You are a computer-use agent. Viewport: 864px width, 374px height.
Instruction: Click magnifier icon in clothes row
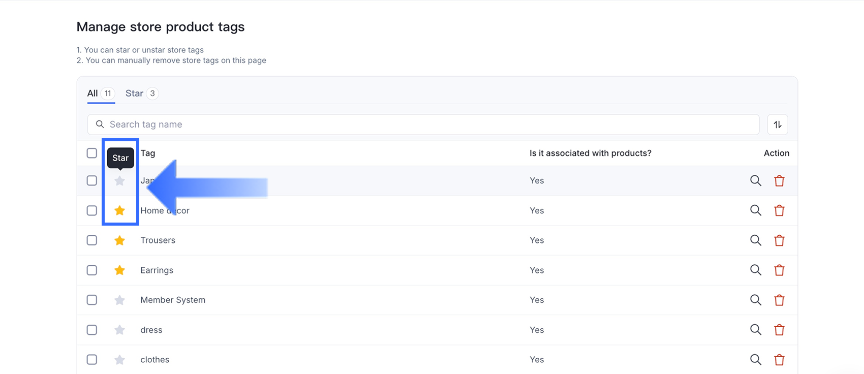pyautogui.click(x=756, y=359)
